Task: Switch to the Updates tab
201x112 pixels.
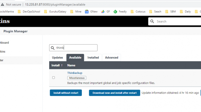Action: click(57, 58)
